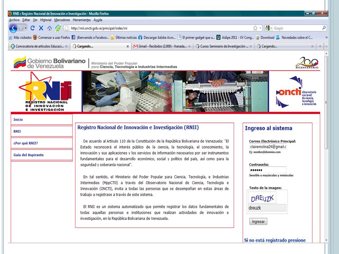This screenshot has height=254, width=339.
Task: Open El primer gadget bookmark
Action: click(x=196, y=37)
